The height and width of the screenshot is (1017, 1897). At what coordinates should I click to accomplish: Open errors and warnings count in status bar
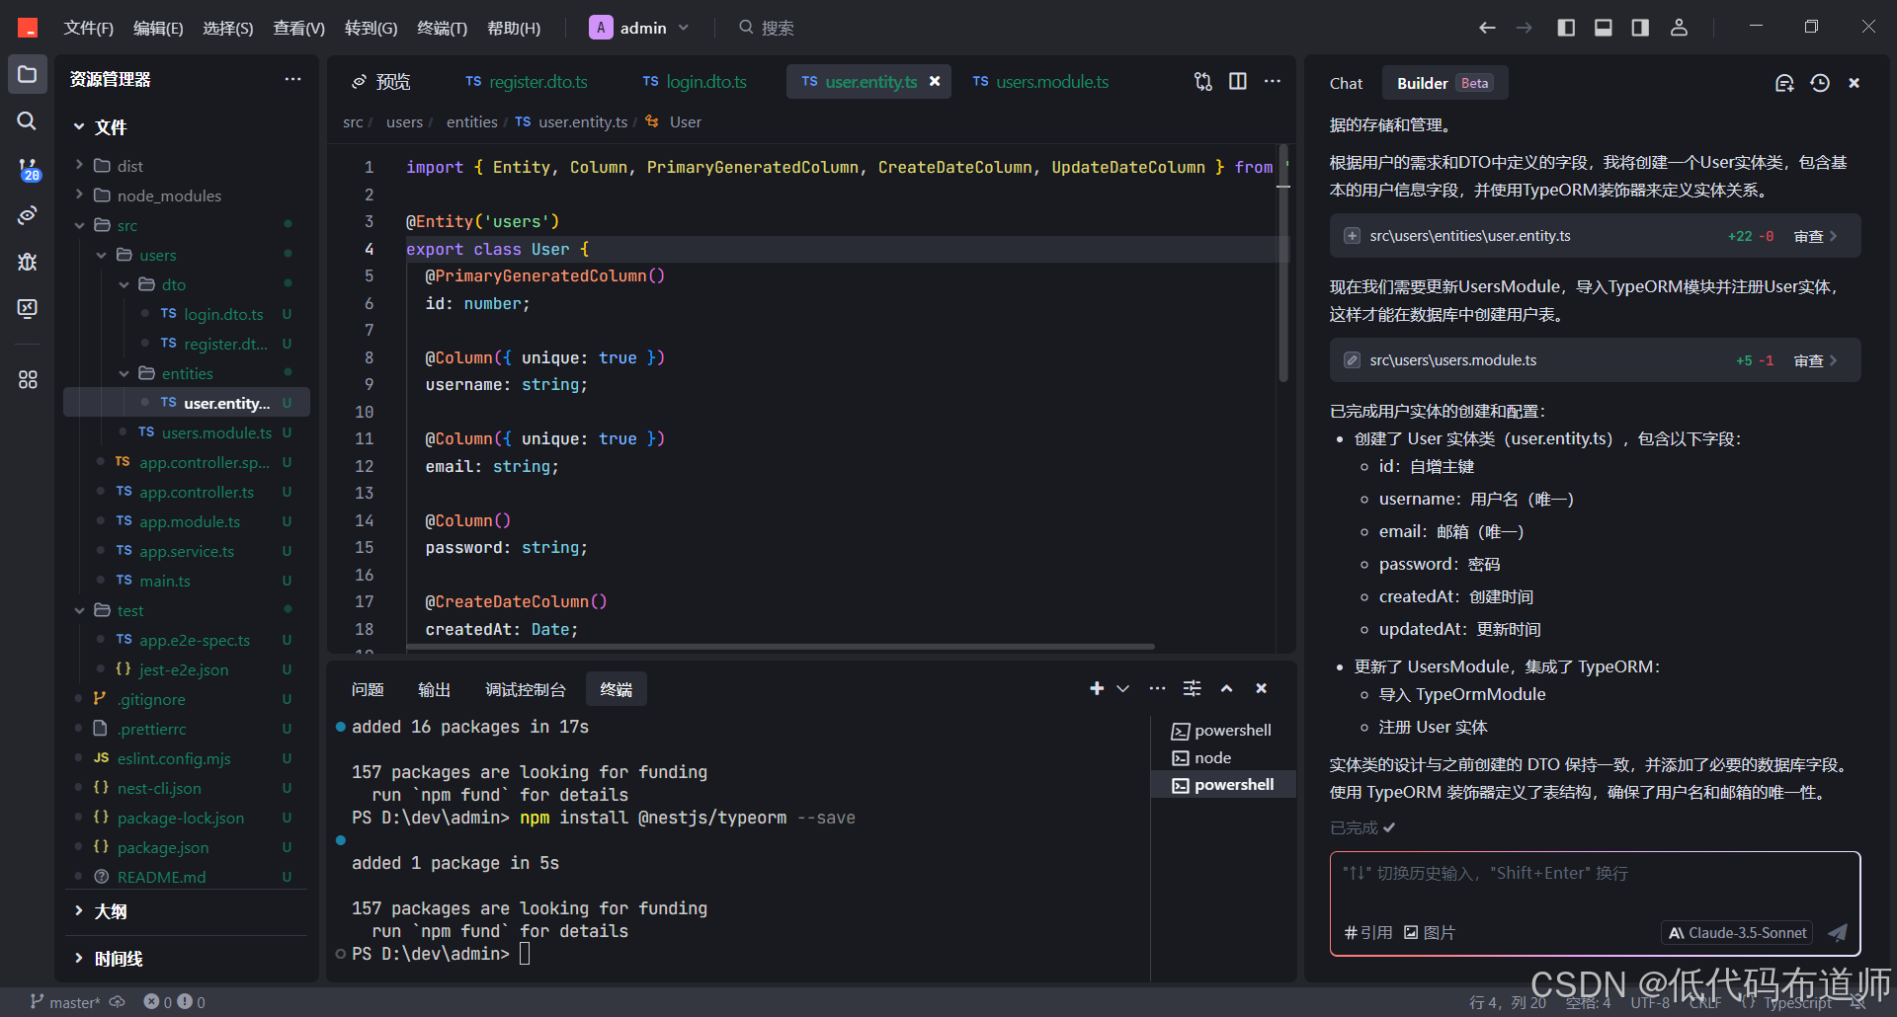(x=175, y=1002)
